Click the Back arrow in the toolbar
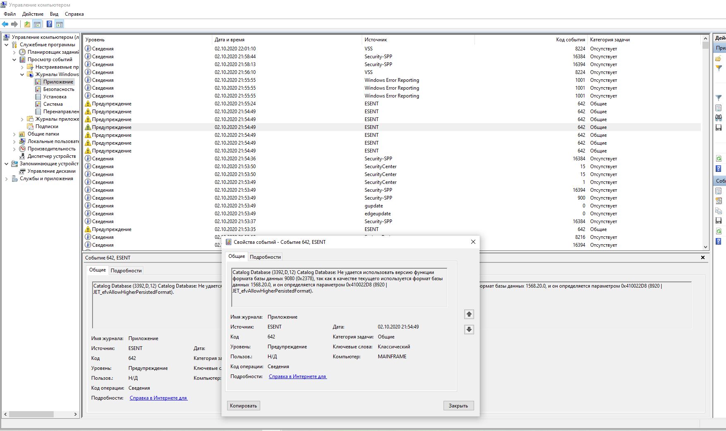This screenshot has width=726, height=431. (x=5, y=24)
